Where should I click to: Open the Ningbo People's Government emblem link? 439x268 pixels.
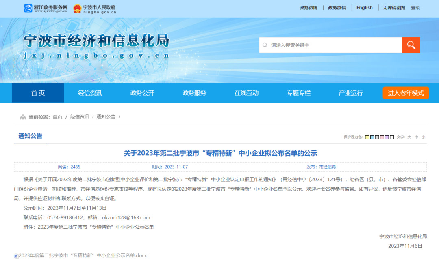[x=77, y=8]
